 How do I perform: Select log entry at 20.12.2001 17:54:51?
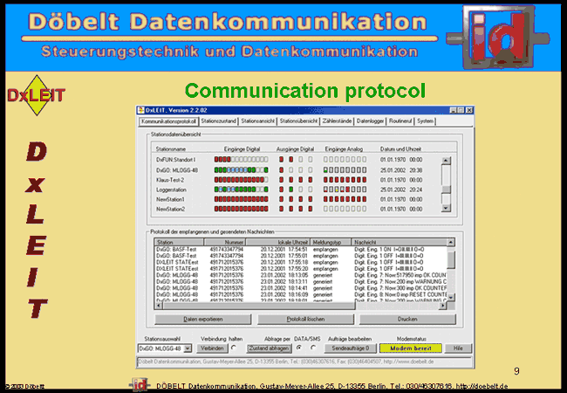300,250
